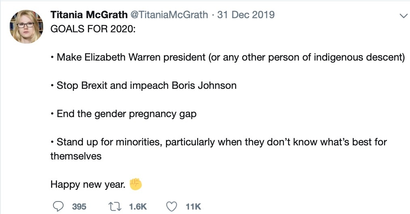This screenshot has width=410, height=214.
Task: Open the tweet options chevron menu
Action: click(404, 16)
